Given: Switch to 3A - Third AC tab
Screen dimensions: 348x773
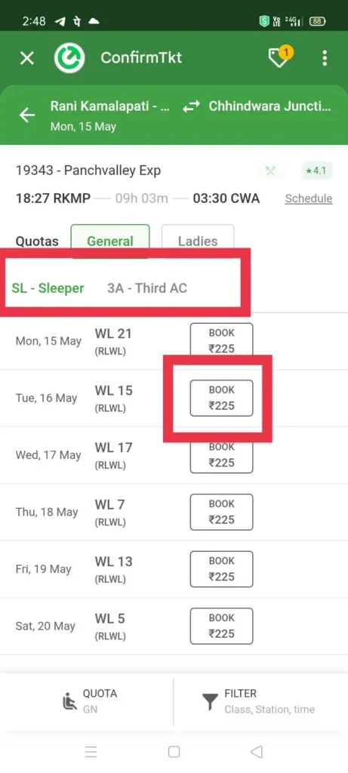Looking at the screenshot, I should (147, 288).
